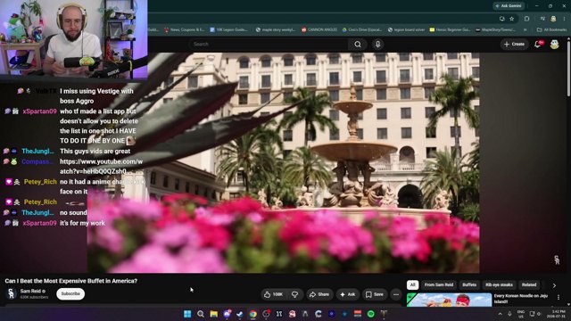Image resolution: width=571 pixels, height=321 pixels.
Task: Open the Heroic Beginner Guide bookmark
Action: click(x=450, y=29)
